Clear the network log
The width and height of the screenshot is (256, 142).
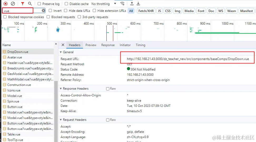(13, 4)
